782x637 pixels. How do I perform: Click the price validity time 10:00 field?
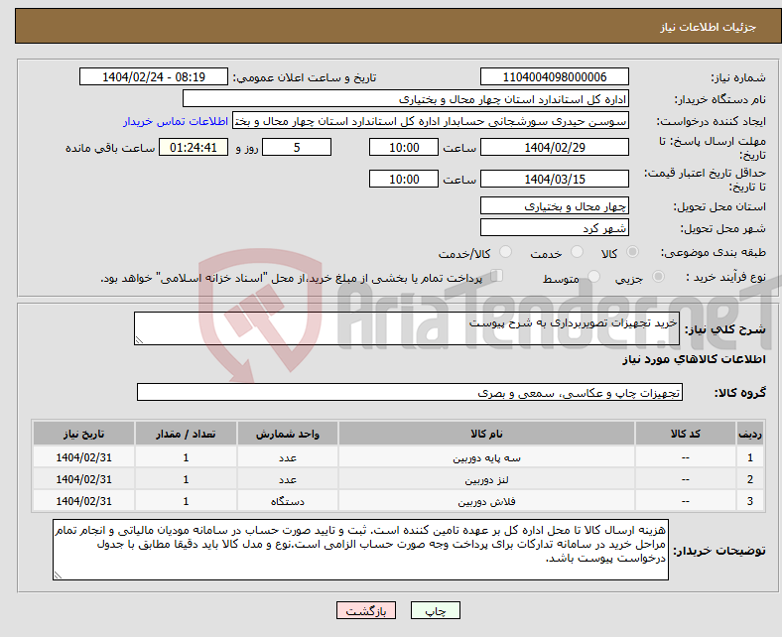click(x=404, y=179)
